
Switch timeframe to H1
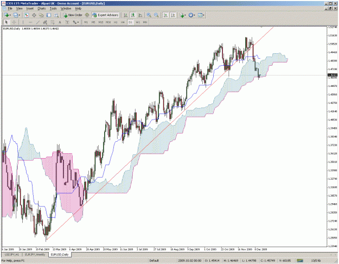(116, 22)
